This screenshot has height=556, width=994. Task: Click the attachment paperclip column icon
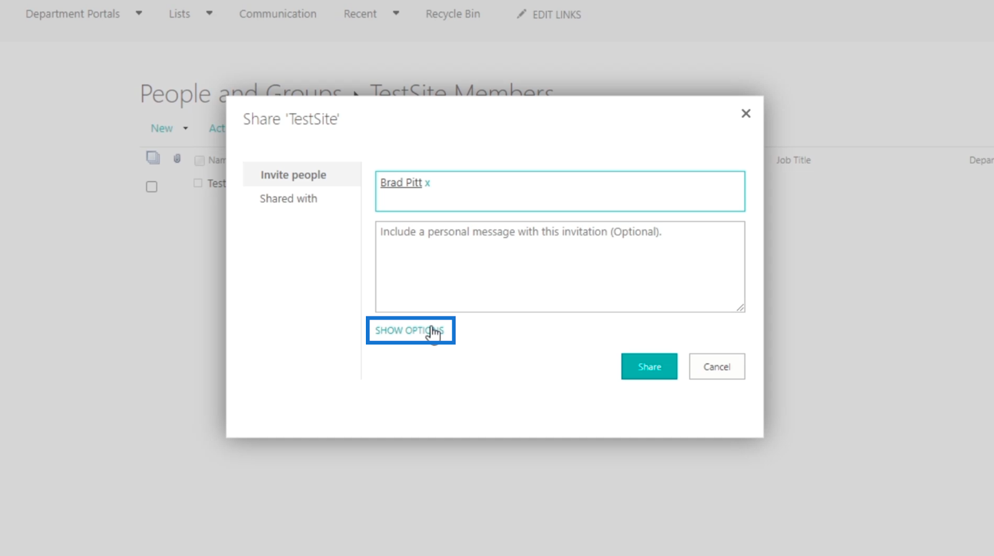tap(177, 159)
